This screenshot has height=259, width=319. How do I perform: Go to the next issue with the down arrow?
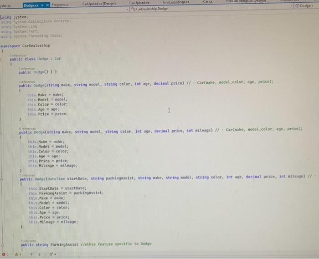40,254
